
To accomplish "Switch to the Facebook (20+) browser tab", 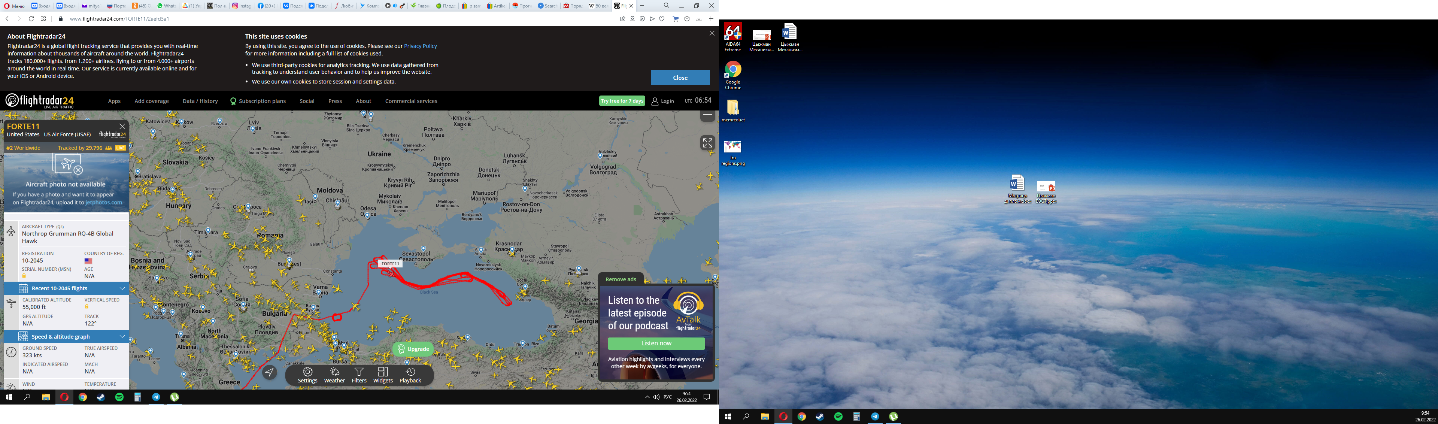I will click(x=267, y=6).
